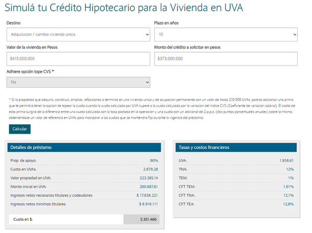This screenshot has width=312, height=233.
Task: Expand the Plazo en años selector
Action: [226, 35]
